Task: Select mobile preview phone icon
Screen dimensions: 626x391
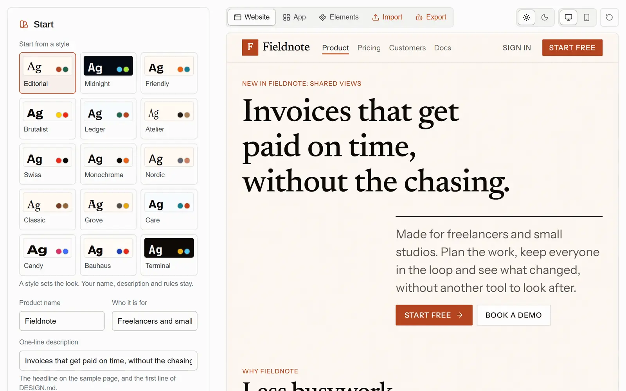Action: pyautogui.click(x=586, y=17)
